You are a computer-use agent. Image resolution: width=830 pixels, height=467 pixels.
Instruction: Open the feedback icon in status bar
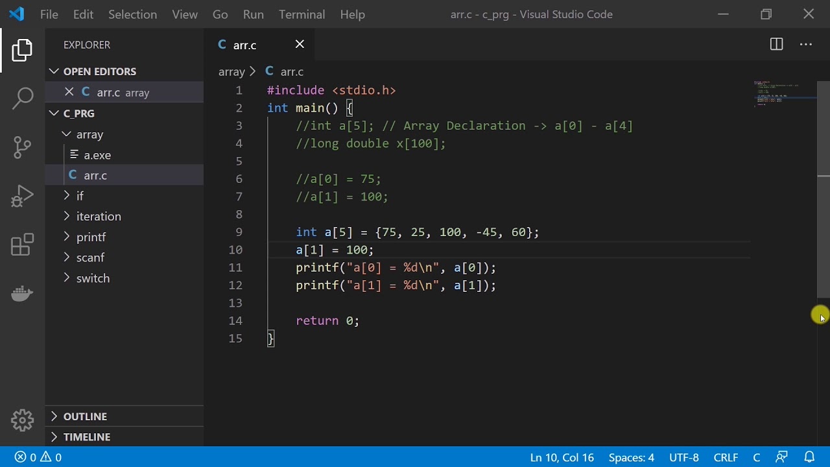(782, 457)
